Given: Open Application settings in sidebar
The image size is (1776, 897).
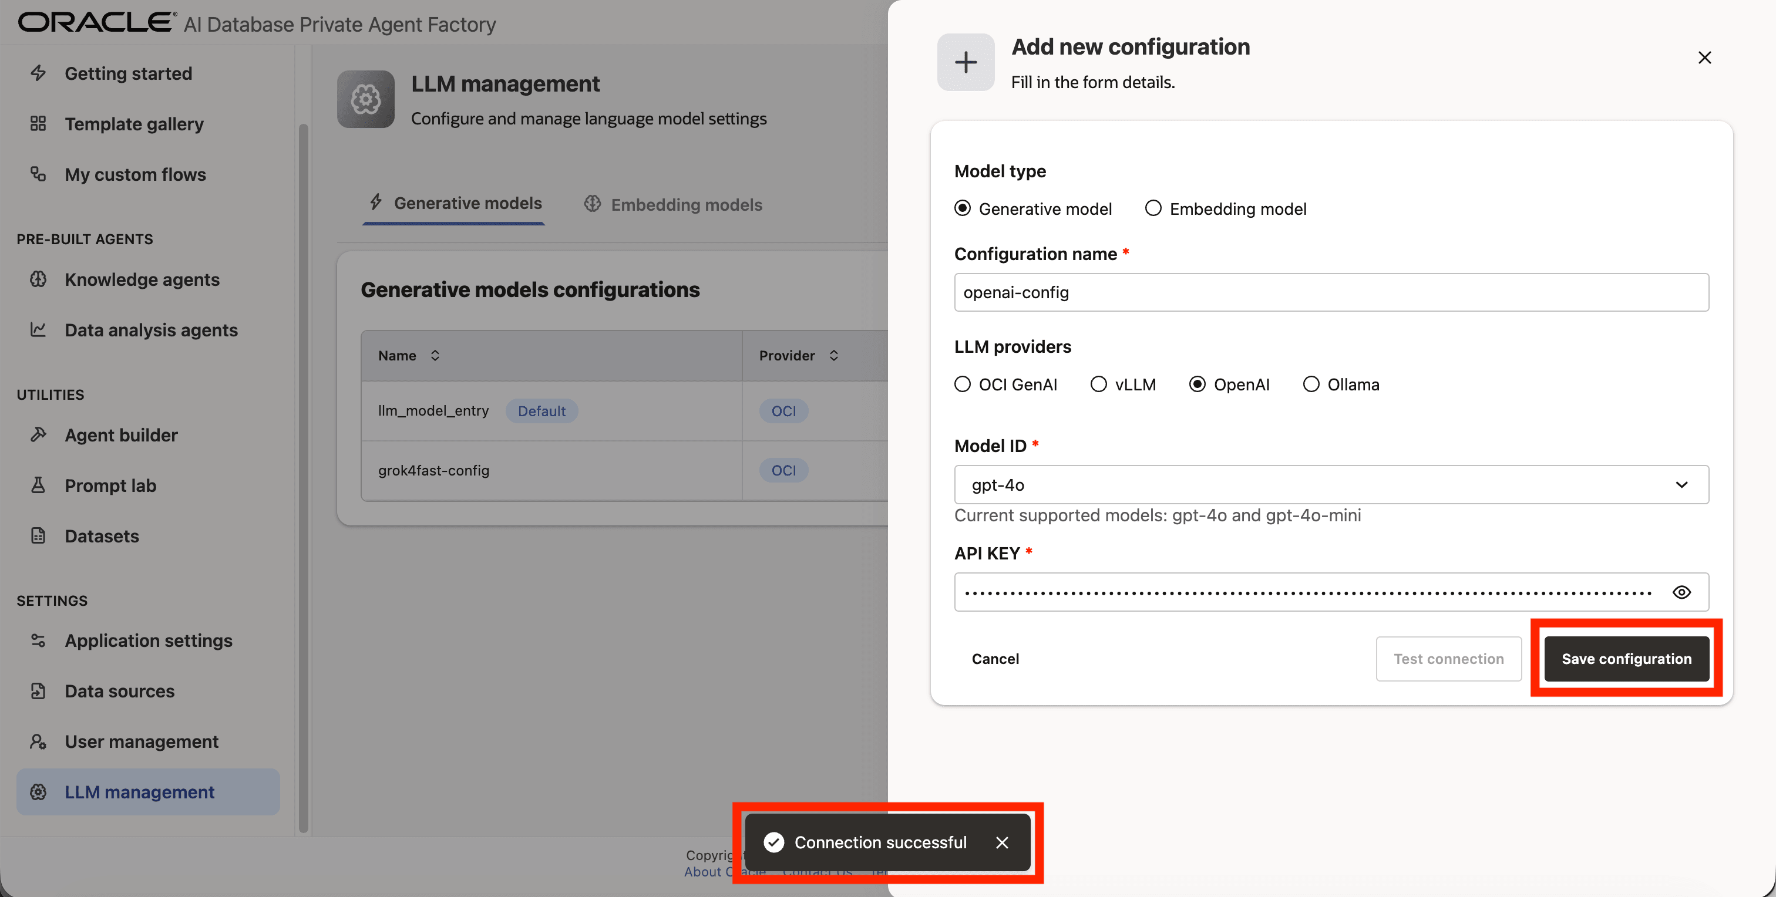Looking at the screenshot, I should [x=148, y=640].
